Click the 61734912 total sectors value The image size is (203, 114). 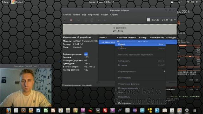89,67
